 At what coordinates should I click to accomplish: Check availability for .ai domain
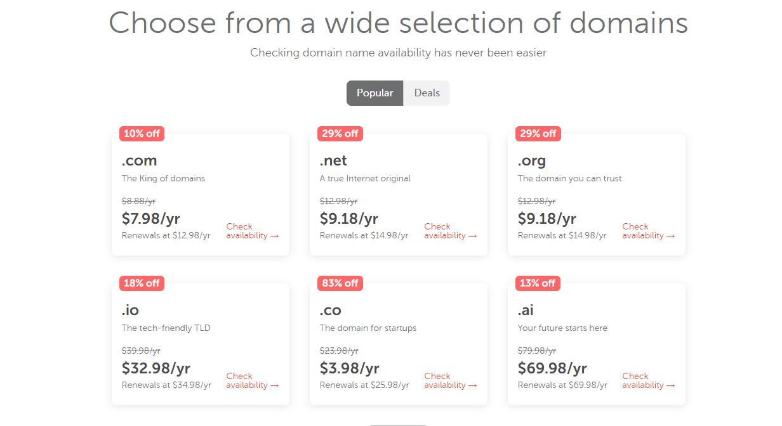point(648,380)
